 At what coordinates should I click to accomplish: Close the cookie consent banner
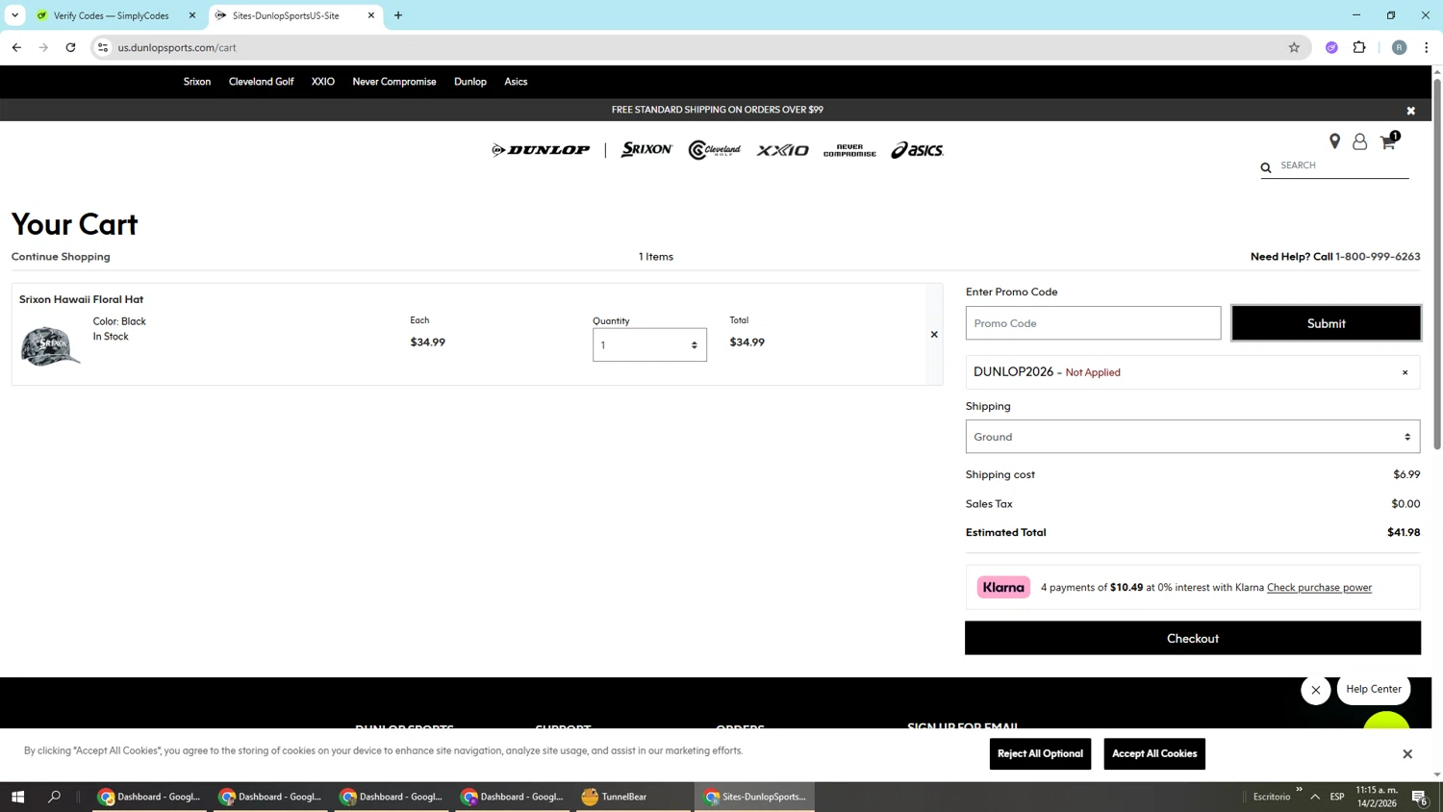click(x=1407, y=753)
